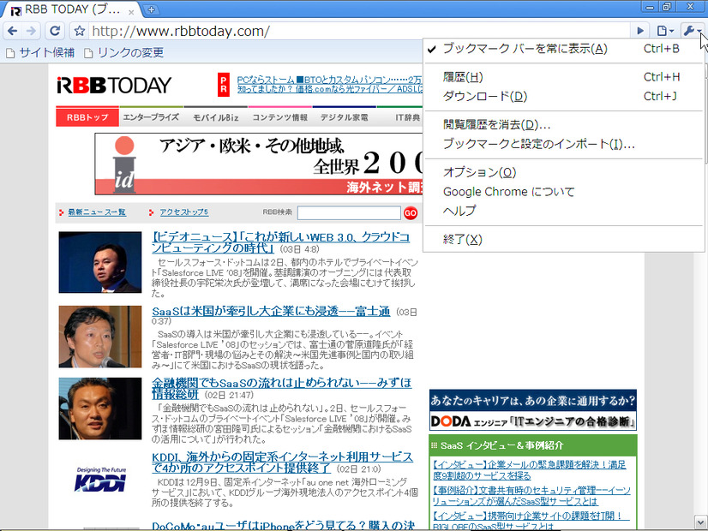The image size is (708, 531).
Task: Open the page menu icon
Action: coord(664,31)
